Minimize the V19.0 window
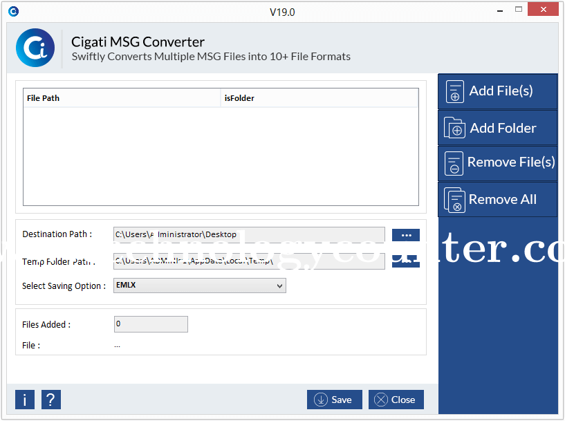This screenshot has height=421, width=565. 500,11
